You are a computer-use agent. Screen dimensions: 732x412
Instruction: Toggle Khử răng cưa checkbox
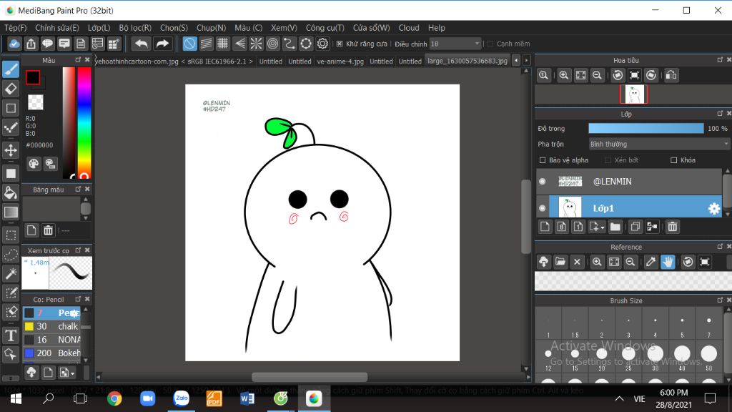point(340,44)
